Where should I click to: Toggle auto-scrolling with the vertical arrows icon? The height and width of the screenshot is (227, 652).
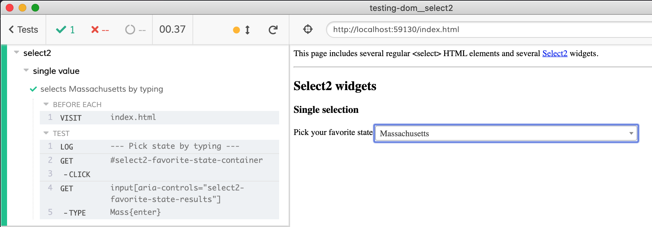pyautogui.click(x=247, y=30)
